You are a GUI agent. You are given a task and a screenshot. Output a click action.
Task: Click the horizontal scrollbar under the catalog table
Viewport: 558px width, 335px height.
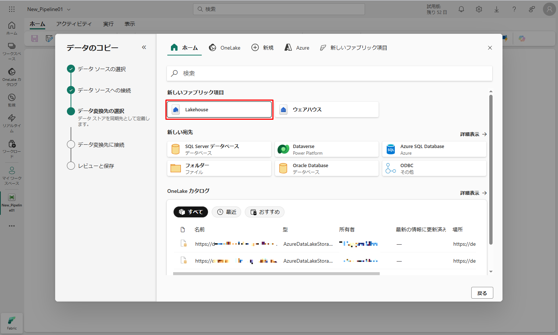point(276,274)
